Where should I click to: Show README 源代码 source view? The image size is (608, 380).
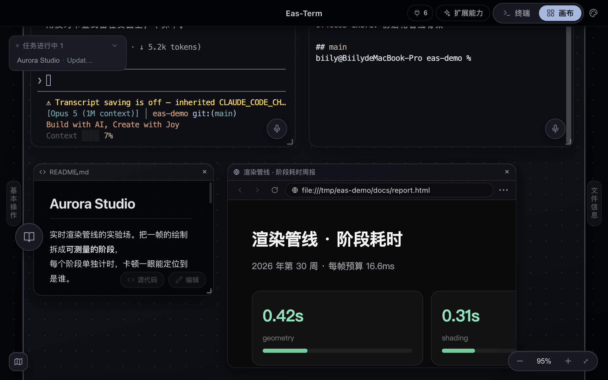[142, 280]
